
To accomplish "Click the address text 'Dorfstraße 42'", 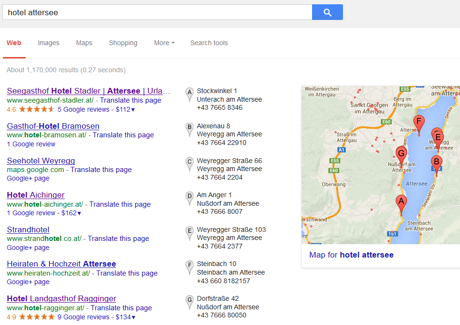I will click(218, 298).
